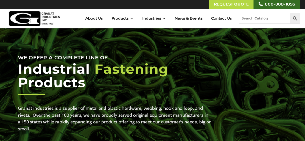Click the Since 1922 text in logo

coord(47,24)
